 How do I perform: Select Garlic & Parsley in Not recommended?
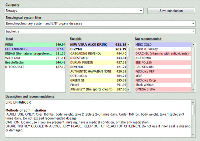(163, 49)
